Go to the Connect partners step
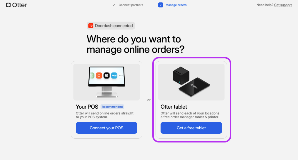298x160 pixels. point(131,5)
